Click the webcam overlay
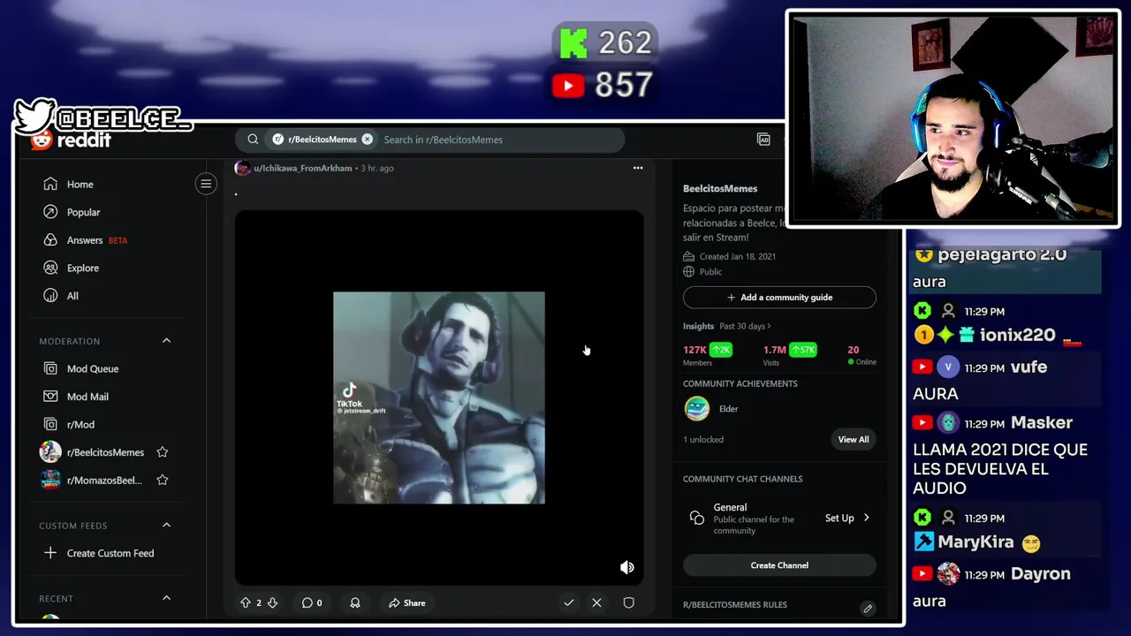Viewport: 1131px width, 636px height. coord(953,118)
